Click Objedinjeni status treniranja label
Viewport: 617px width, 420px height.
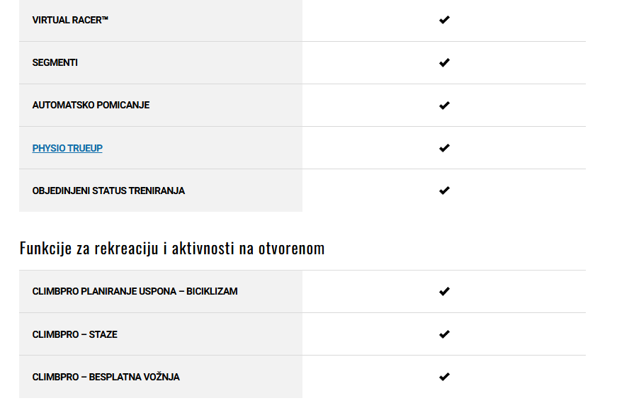108,191
